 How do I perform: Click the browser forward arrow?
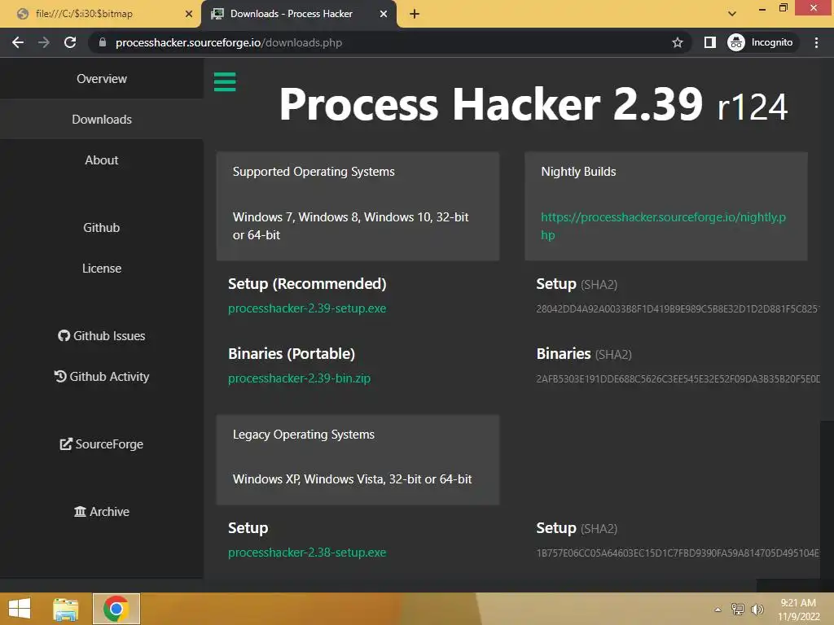pyautogui.click(x=44, y=42)
